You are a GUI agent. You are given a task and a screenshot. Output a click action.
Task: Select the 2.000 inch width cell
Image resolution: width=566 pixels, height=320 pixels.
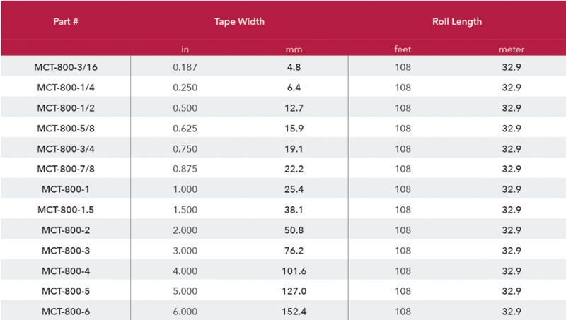[x=185, y=230]
